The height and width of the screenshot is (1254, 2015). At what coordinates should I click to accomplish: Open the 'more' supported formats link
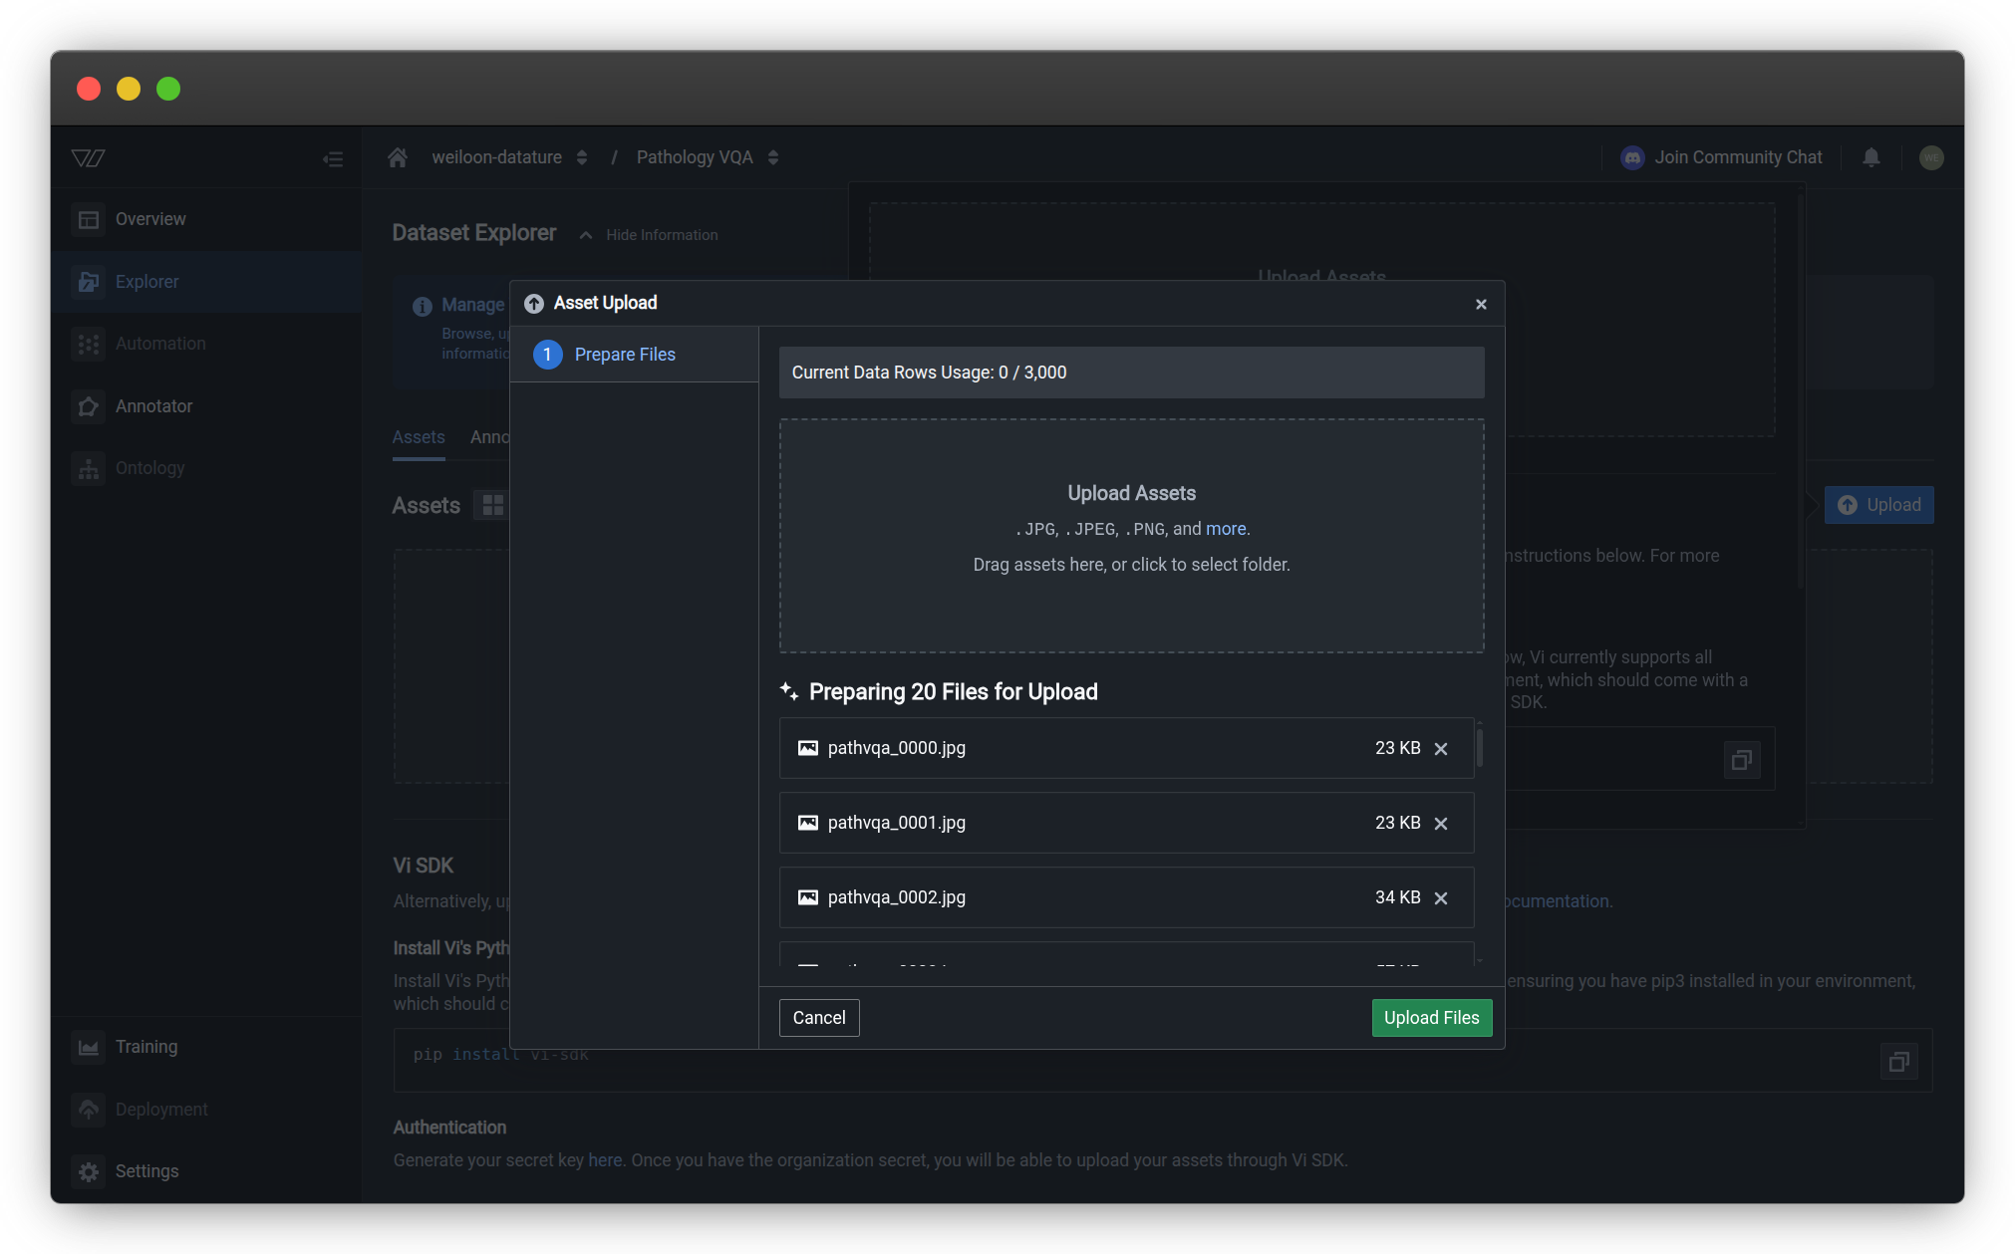[x=1225, y=529]
